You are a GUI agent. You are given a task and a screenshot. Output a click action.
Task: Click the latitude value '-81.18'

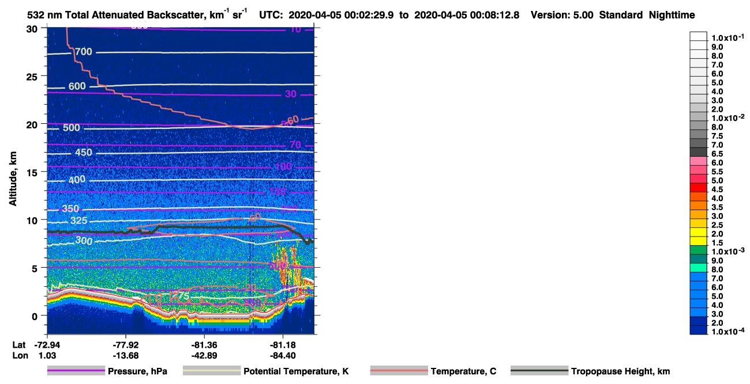283,345
